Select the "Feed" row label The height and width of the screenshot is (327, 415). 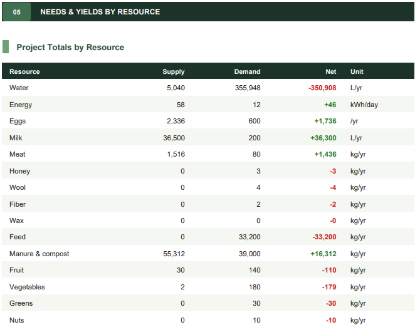(18, 237)
